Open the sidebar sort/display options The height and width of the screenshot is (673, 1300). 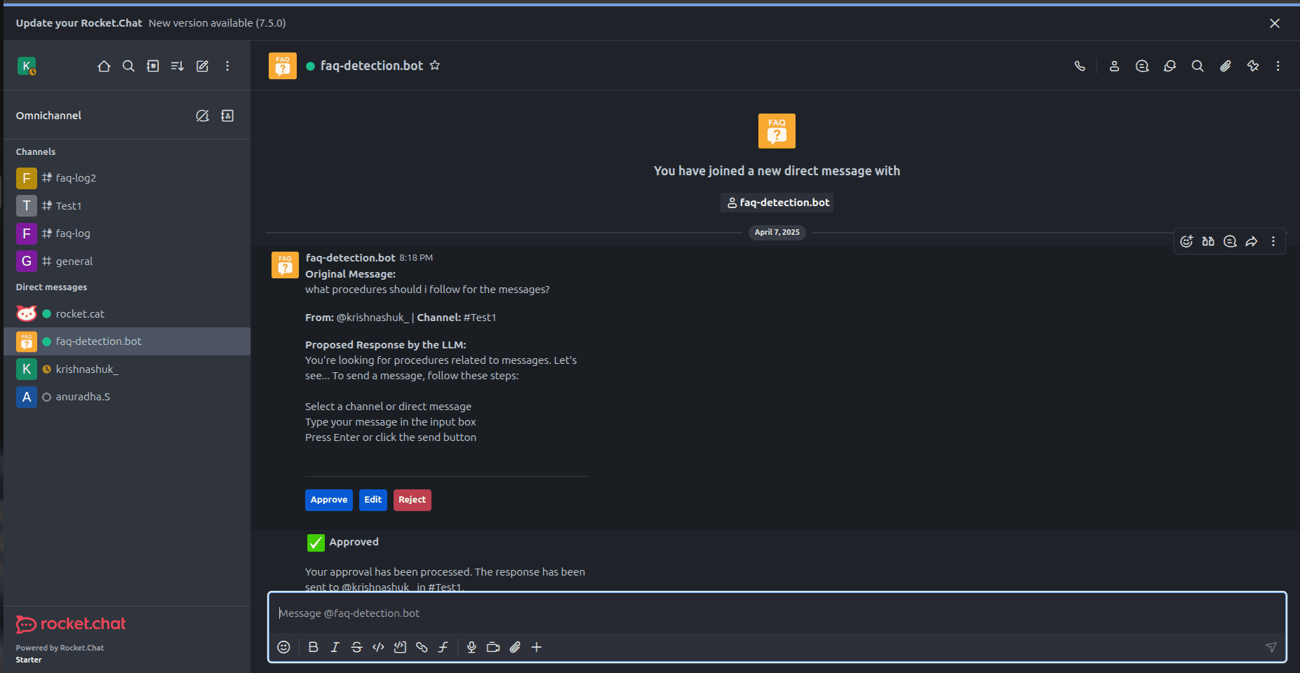177,66
